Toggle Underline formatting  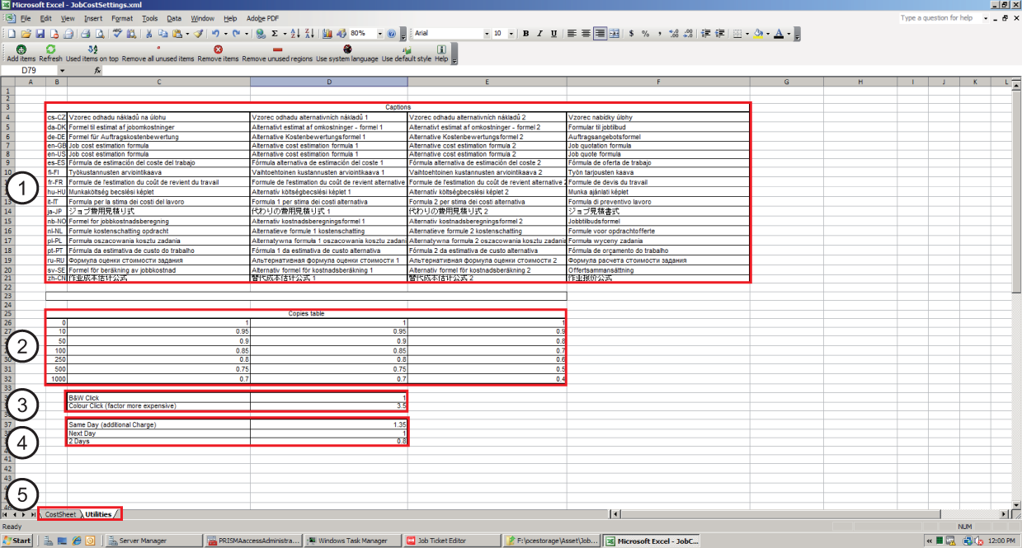point(553,34)
